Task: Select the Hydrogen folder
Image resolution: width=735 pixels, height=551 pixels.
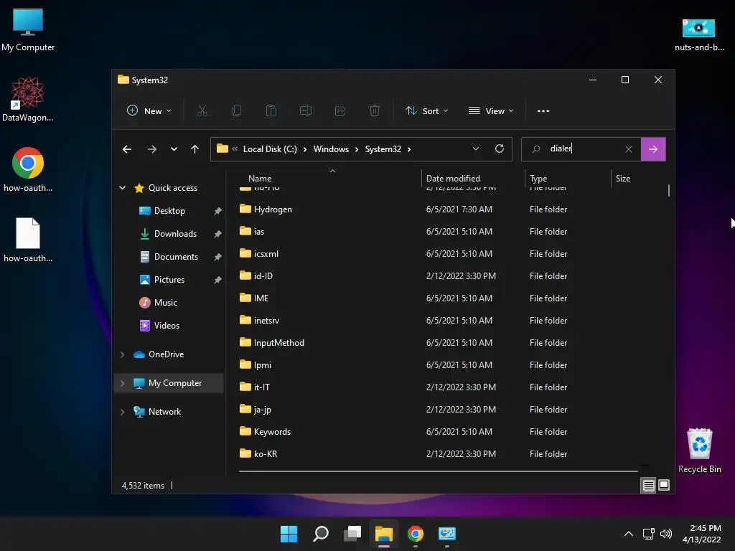Action: tap(273, 209)
